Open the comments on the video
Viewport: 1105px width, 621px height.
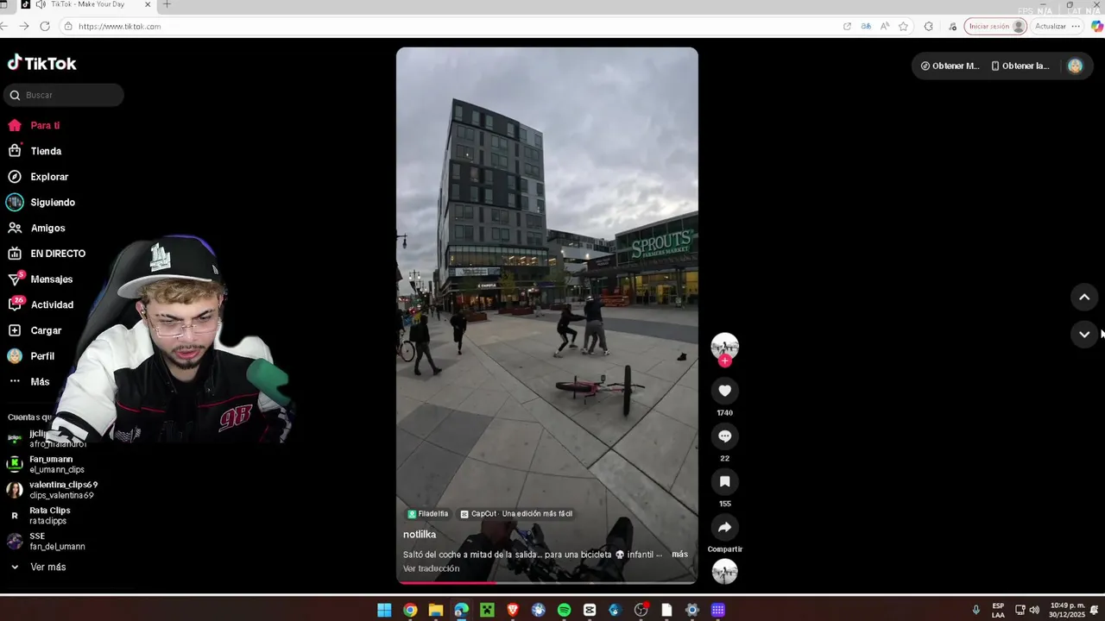coord(724,436)
